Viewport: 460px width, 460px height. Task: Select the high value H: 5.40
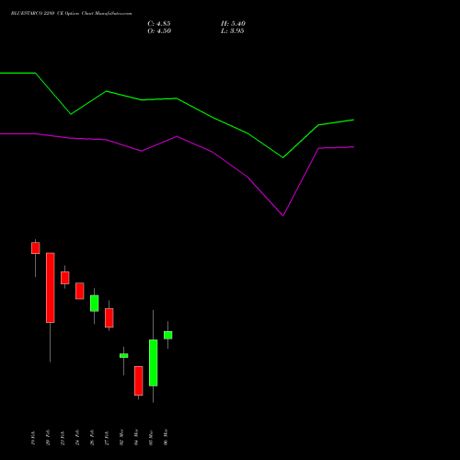coord(233,24)
